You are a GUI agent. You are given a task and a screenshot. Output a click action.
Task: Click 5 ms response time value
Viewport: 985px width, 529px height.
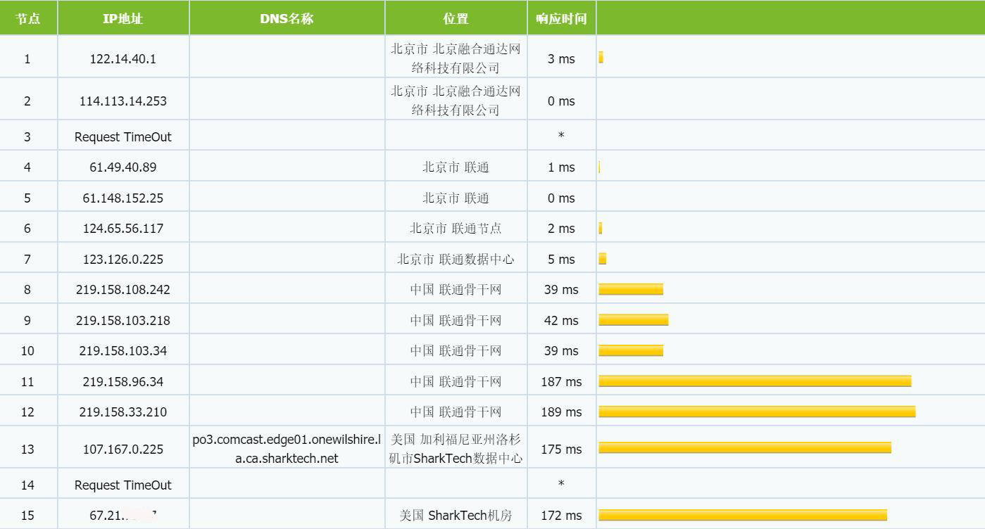[561, 260]
